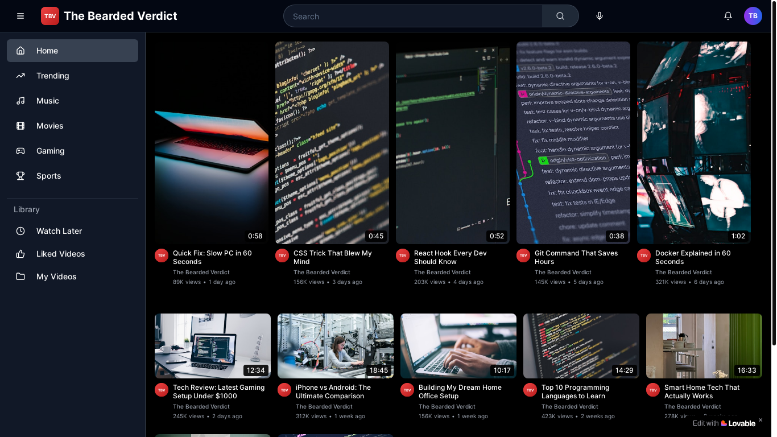
Task: Activate voice search microphone icon
Action: [600, 16]
